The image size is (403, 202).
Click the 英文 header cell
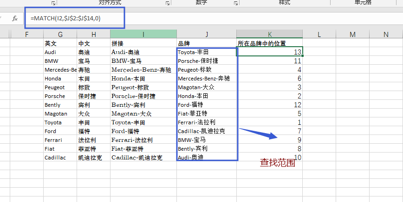[x=60, y=43]
